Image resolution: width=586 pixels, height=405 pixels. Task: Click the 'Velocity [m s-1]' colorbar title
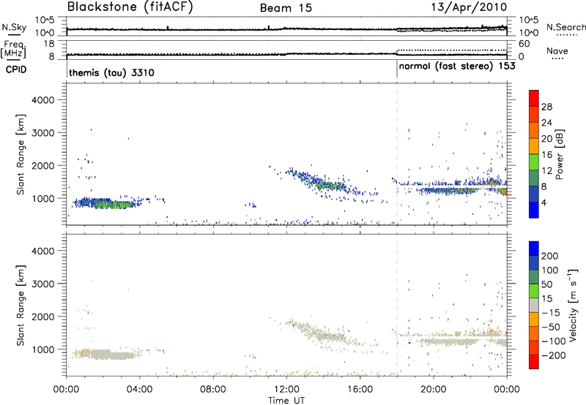pyautogui.click(x=573, y=305)
